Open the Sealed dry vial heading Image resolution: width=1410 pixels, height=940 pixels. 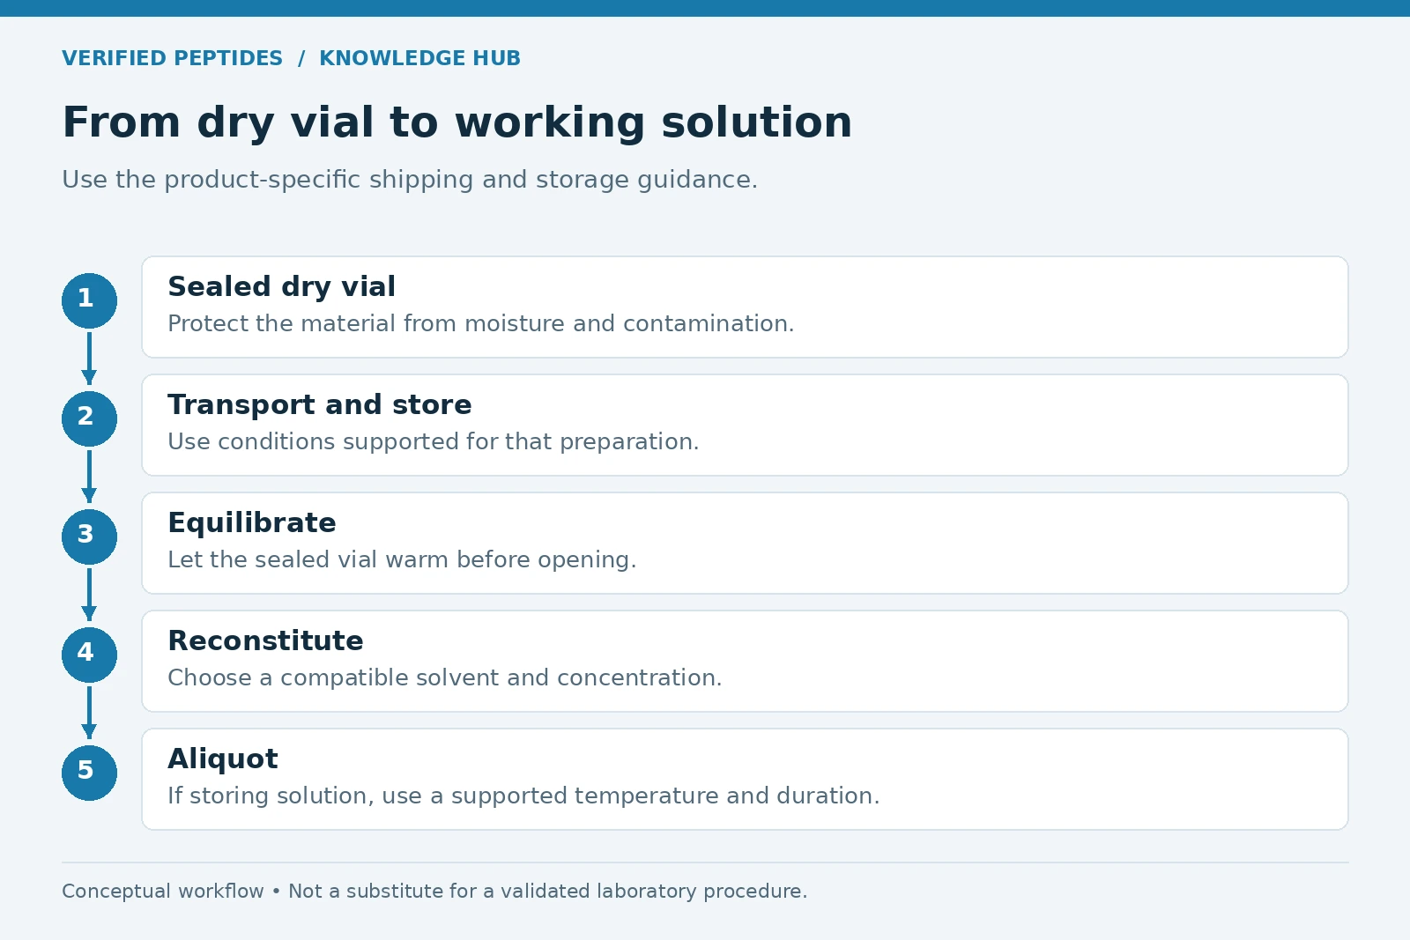pos(281,287)
